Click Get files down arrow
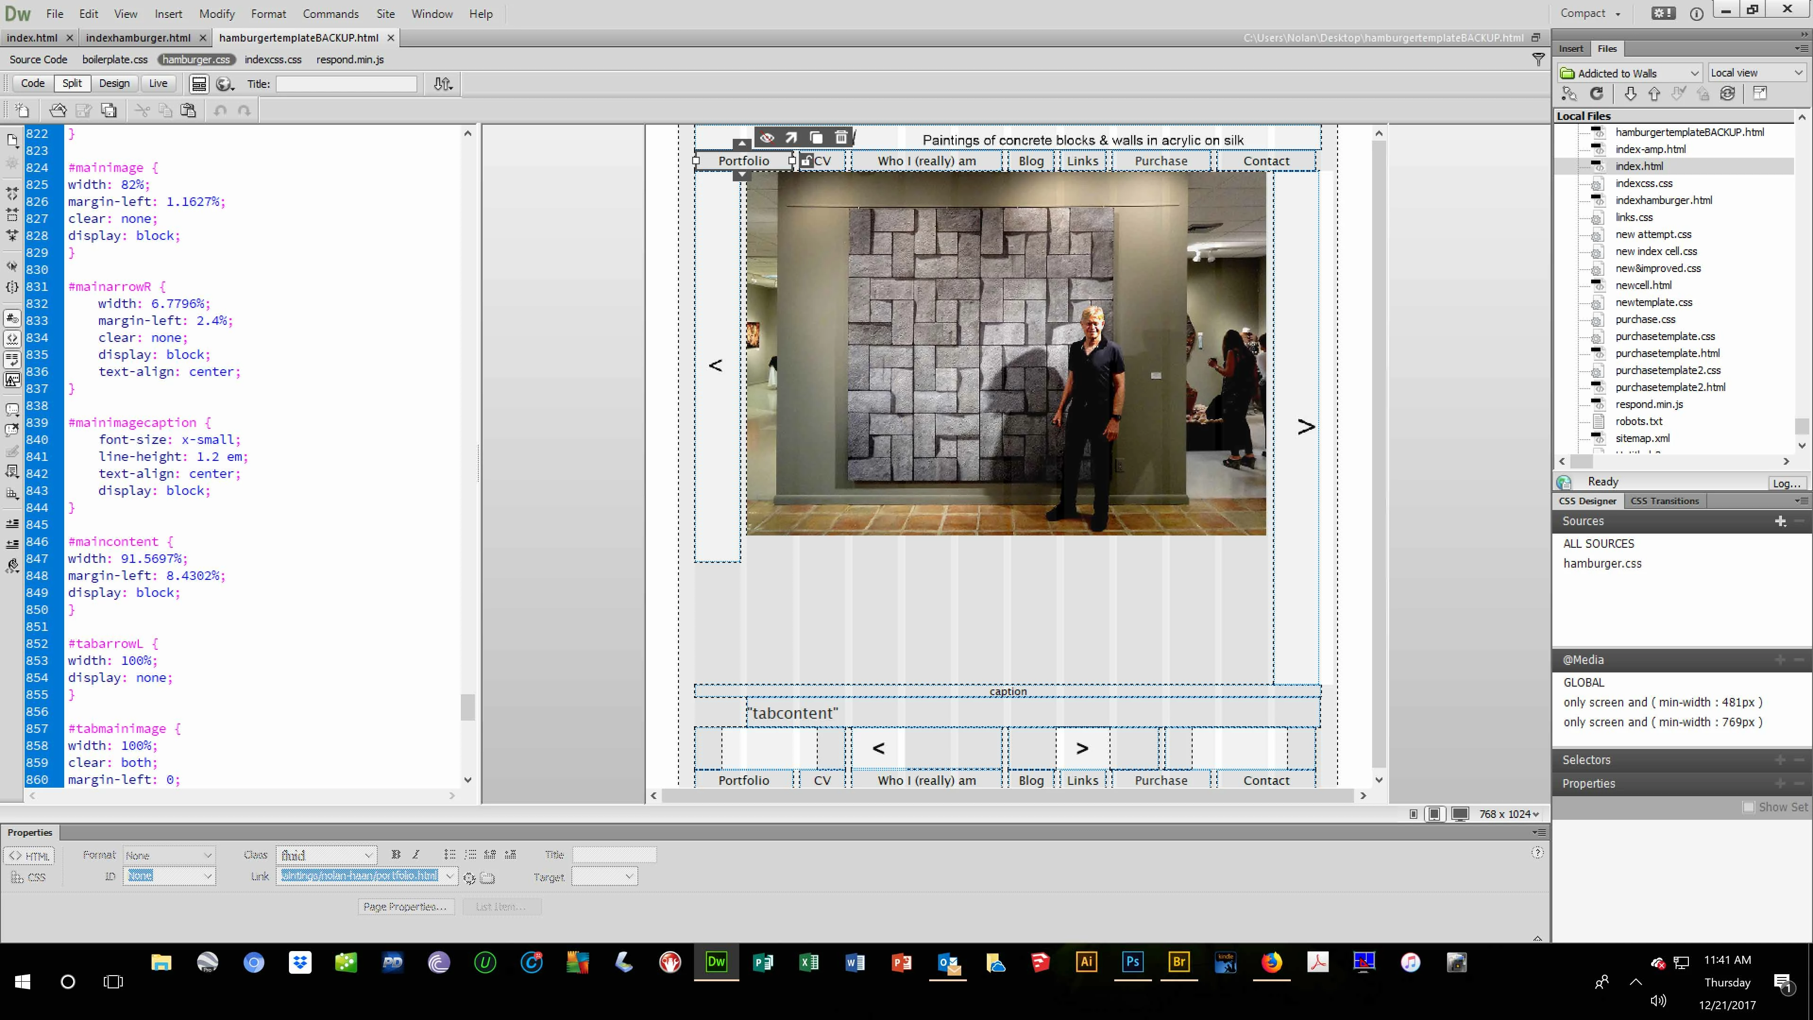The width and height of the screenshot is (1813, 1020). (x=1630, y=93)
